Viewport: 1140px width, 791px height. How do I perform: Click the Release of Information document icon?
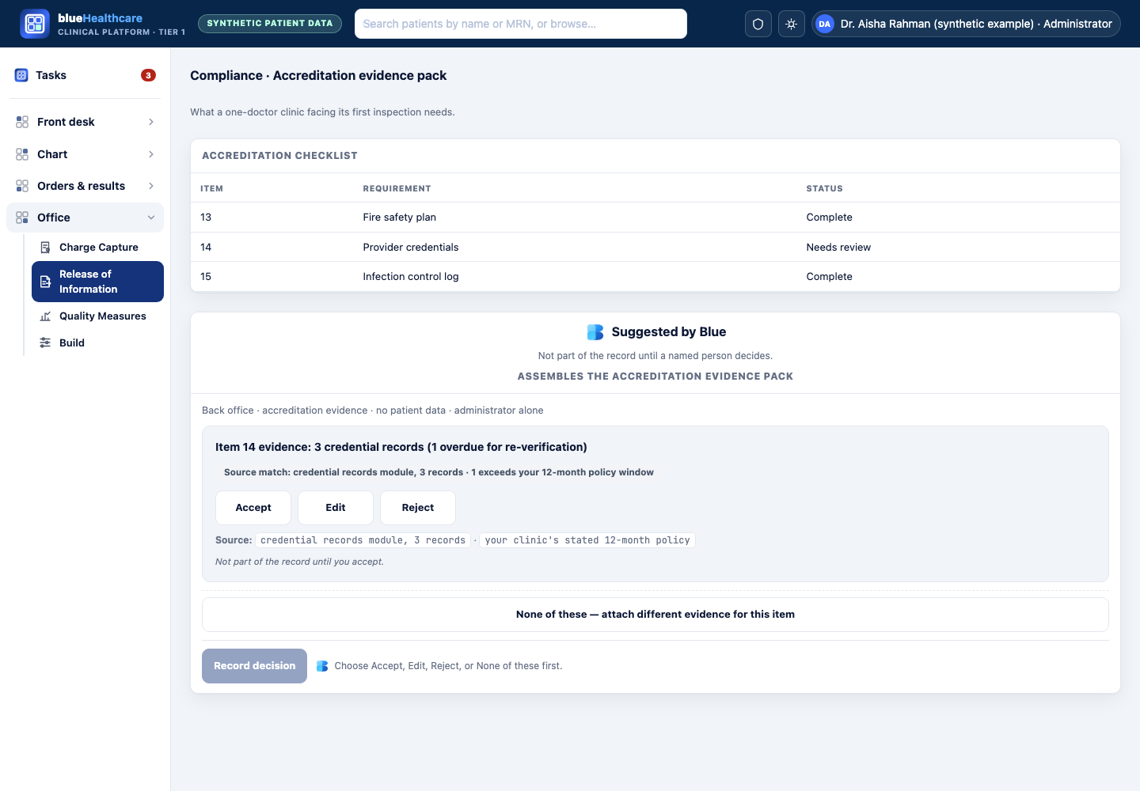[x=46, y=282]
